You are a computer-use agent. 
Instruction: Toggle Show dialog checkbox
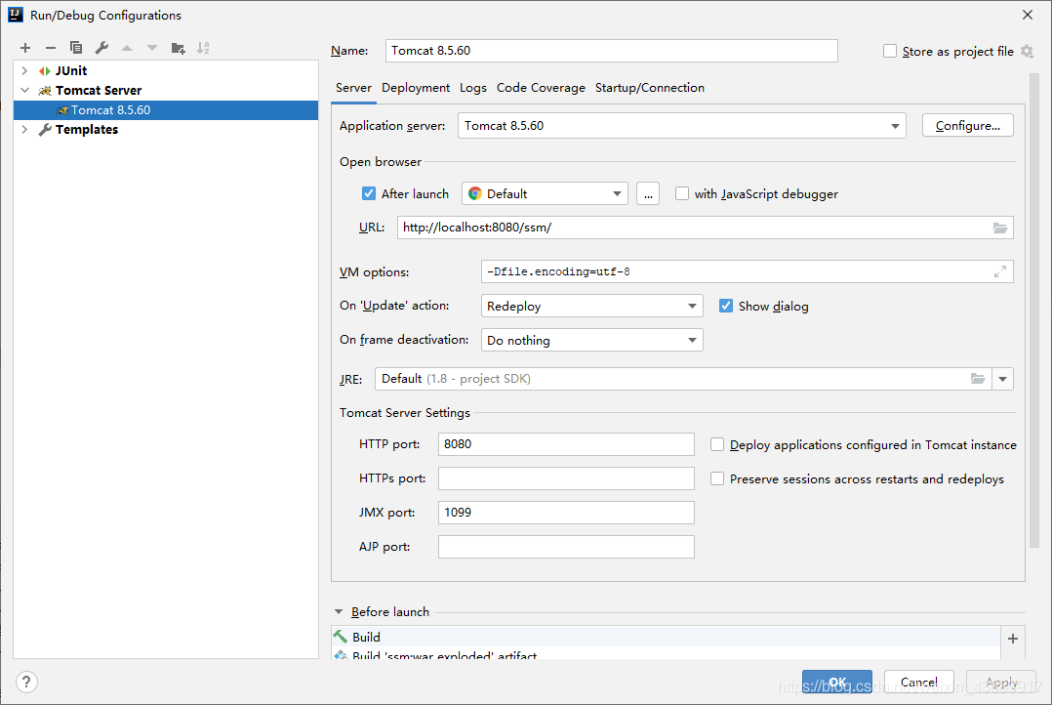725,307
